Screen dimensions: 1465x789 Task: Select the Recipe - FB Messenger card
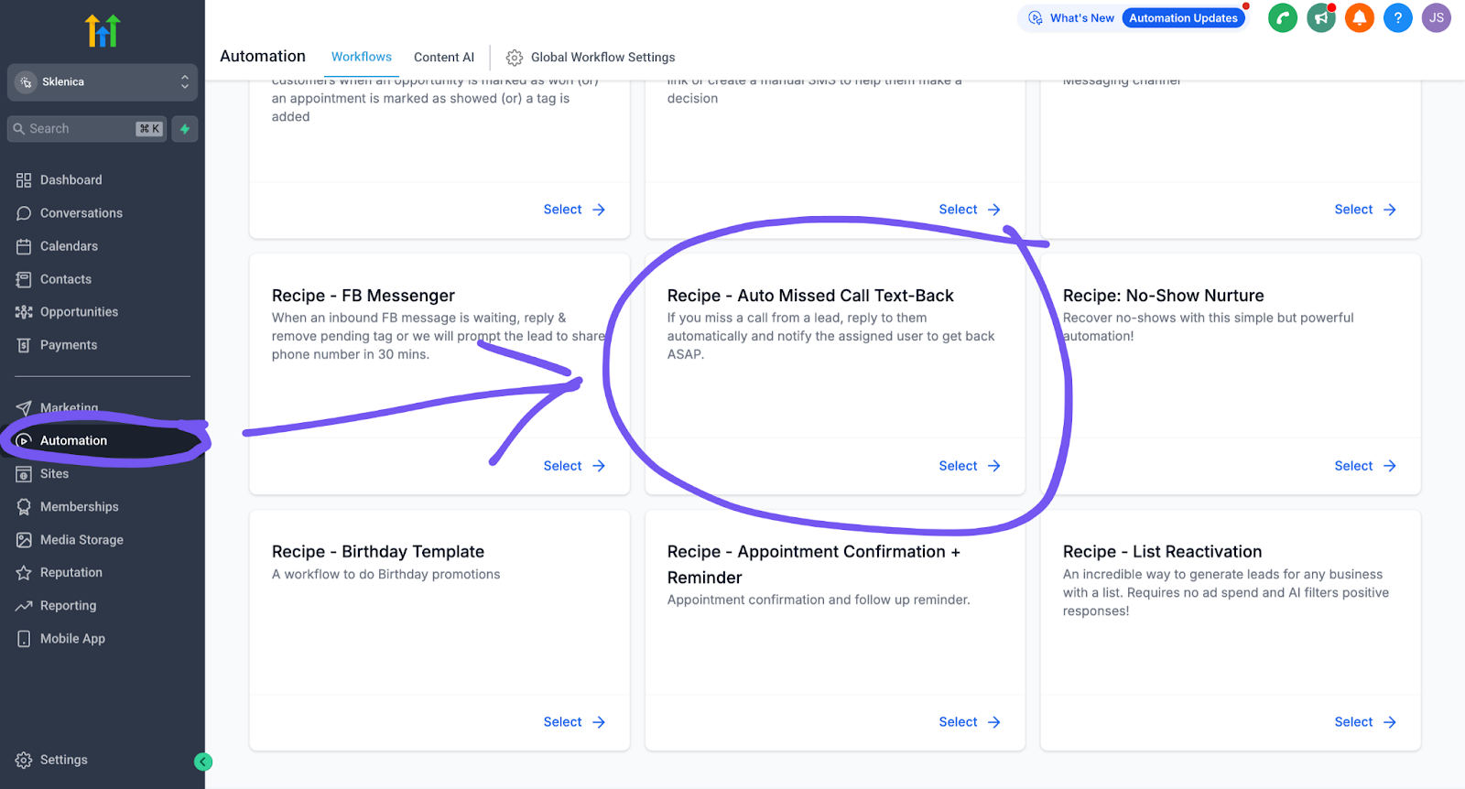click(x=574, y=466)
